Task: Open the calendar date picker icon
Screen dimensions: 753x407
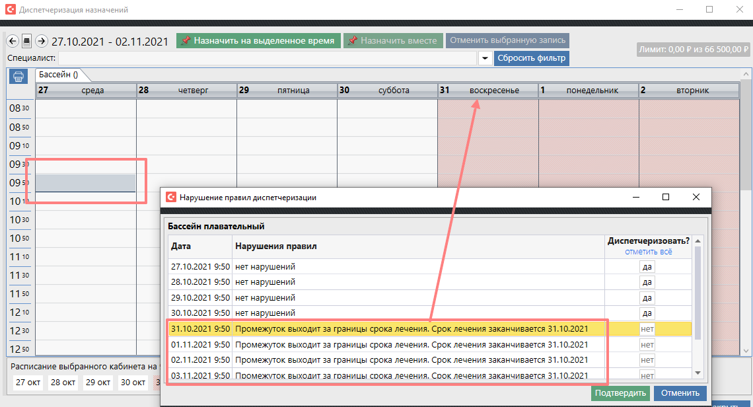Action: 27,41
